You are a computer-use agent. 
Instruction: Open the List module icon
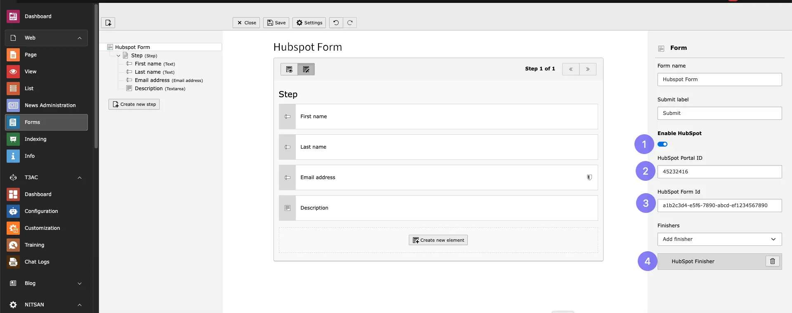pyautogui.click(x=13, y=89)
